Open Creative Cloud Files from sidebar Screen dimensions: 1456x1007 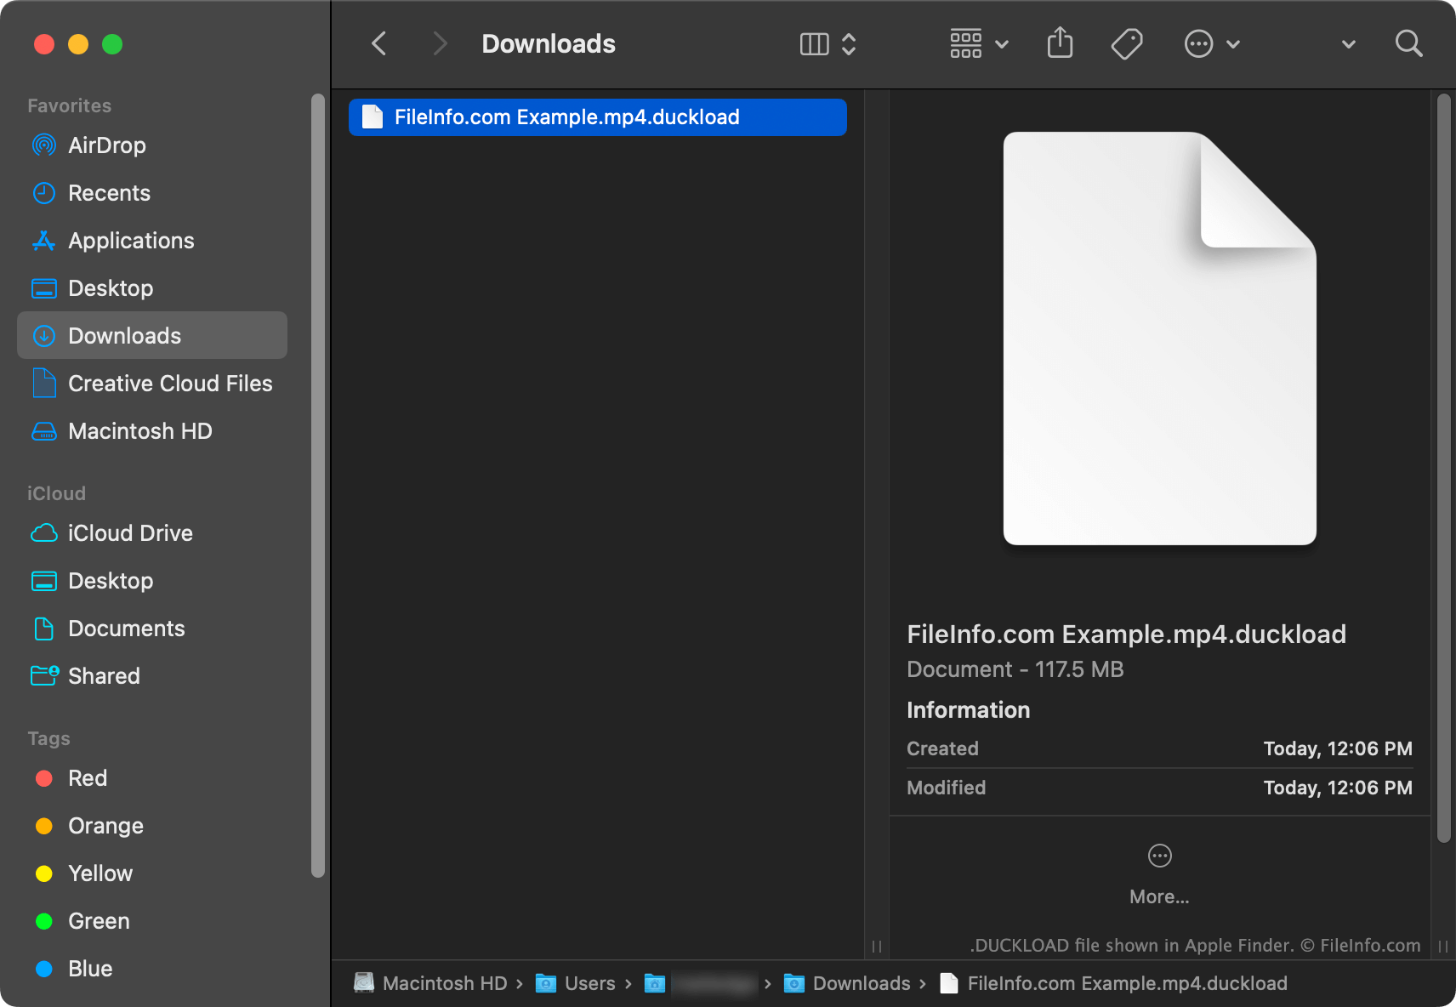click(x=169, y=383)
